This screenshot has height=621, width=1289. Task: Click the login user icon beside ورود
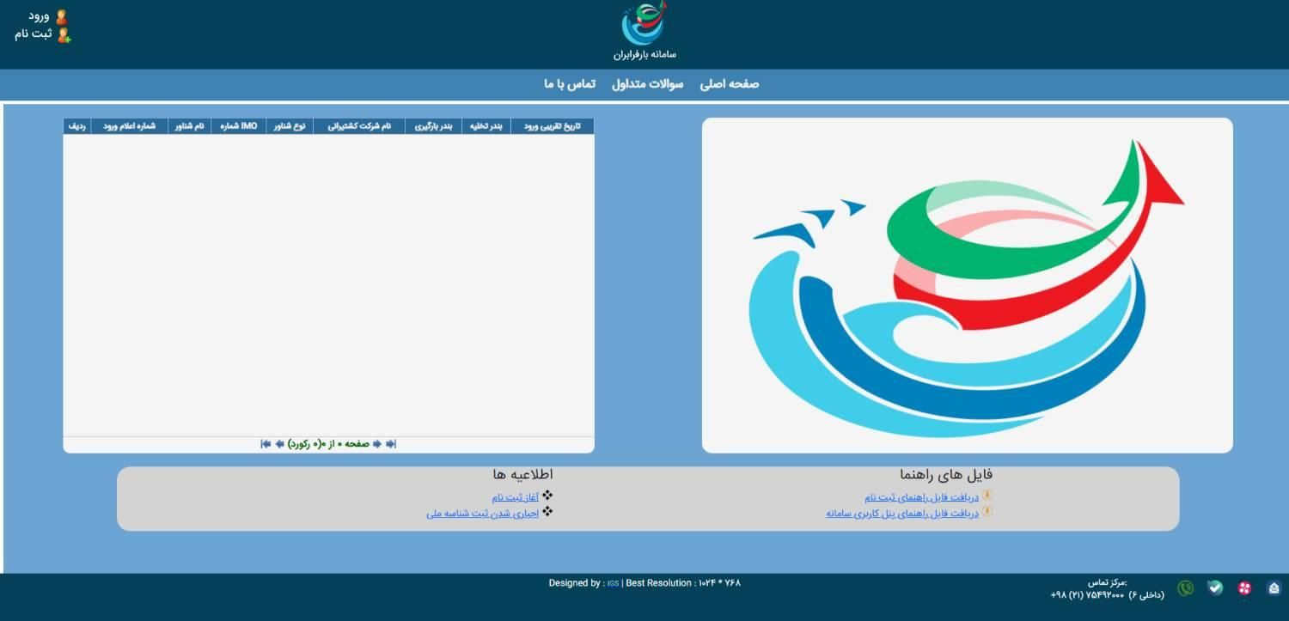coord(61,16)
